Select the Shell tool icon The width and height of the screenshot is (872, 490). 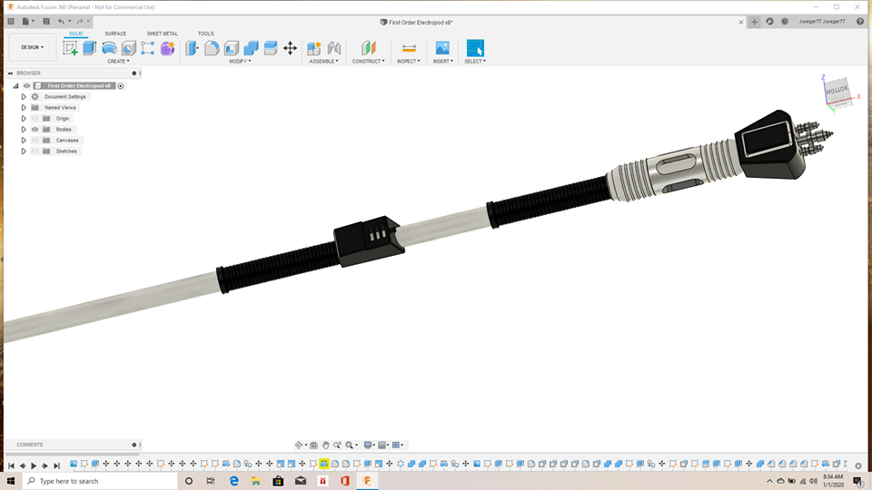(x=232, y=48)
